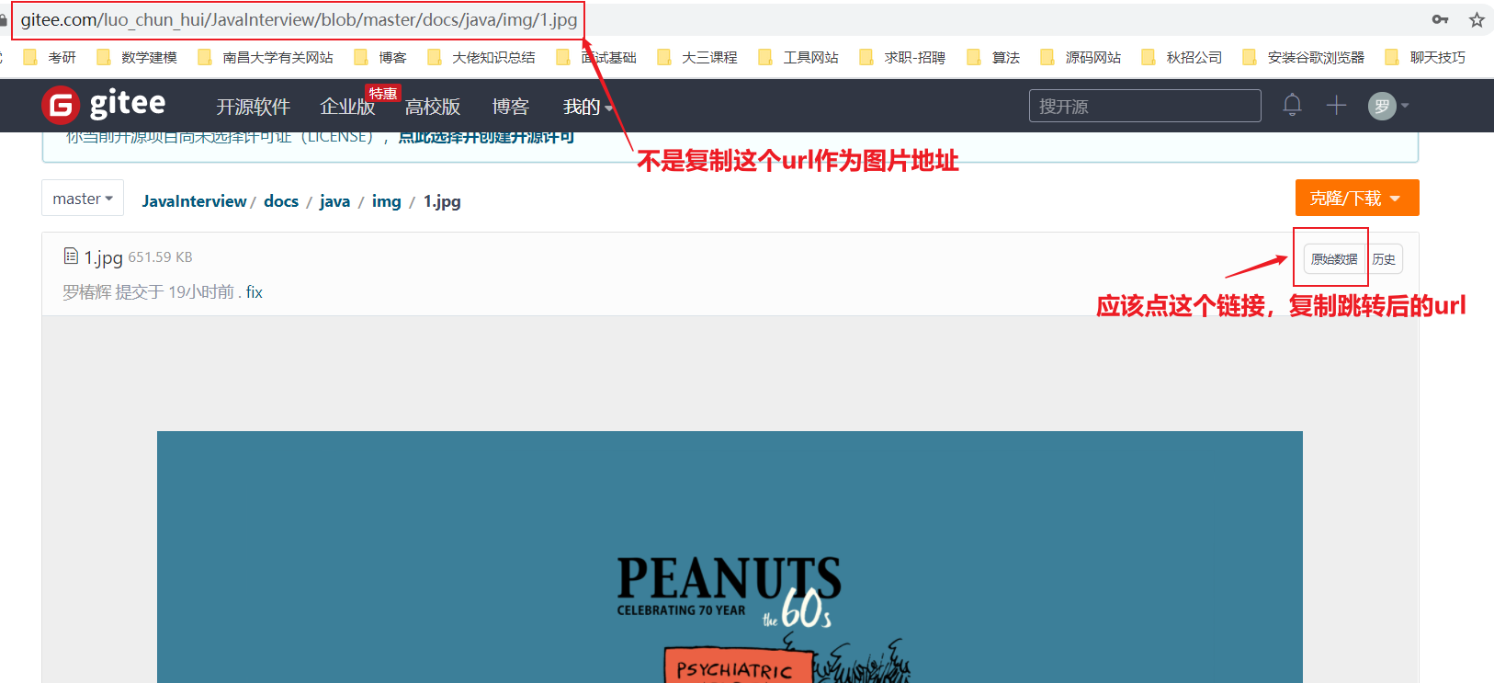Open the 源码网站 bookmark folder
Screen dimensions: 1494x683
pyautogui.click(x=1081, y=57)
